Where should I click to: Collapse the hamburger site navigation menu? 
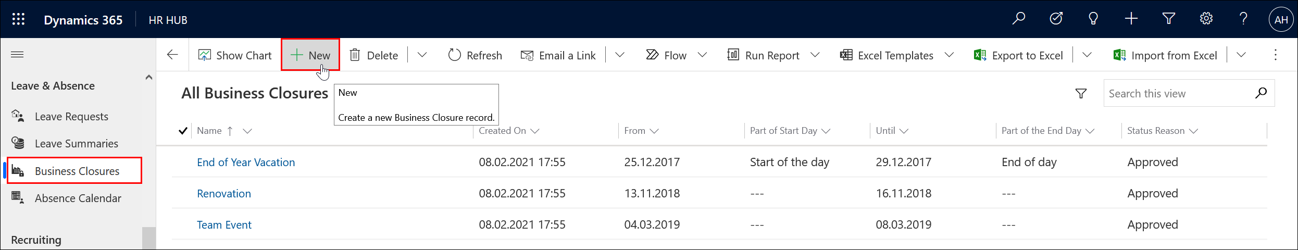[17, 55]
